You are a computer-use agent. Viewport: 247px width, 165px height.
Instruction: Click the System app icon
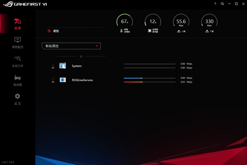62,66
